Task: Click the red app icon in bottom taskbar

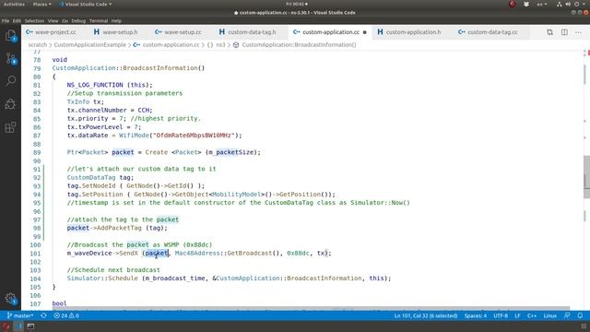Action: coord(6,326)
